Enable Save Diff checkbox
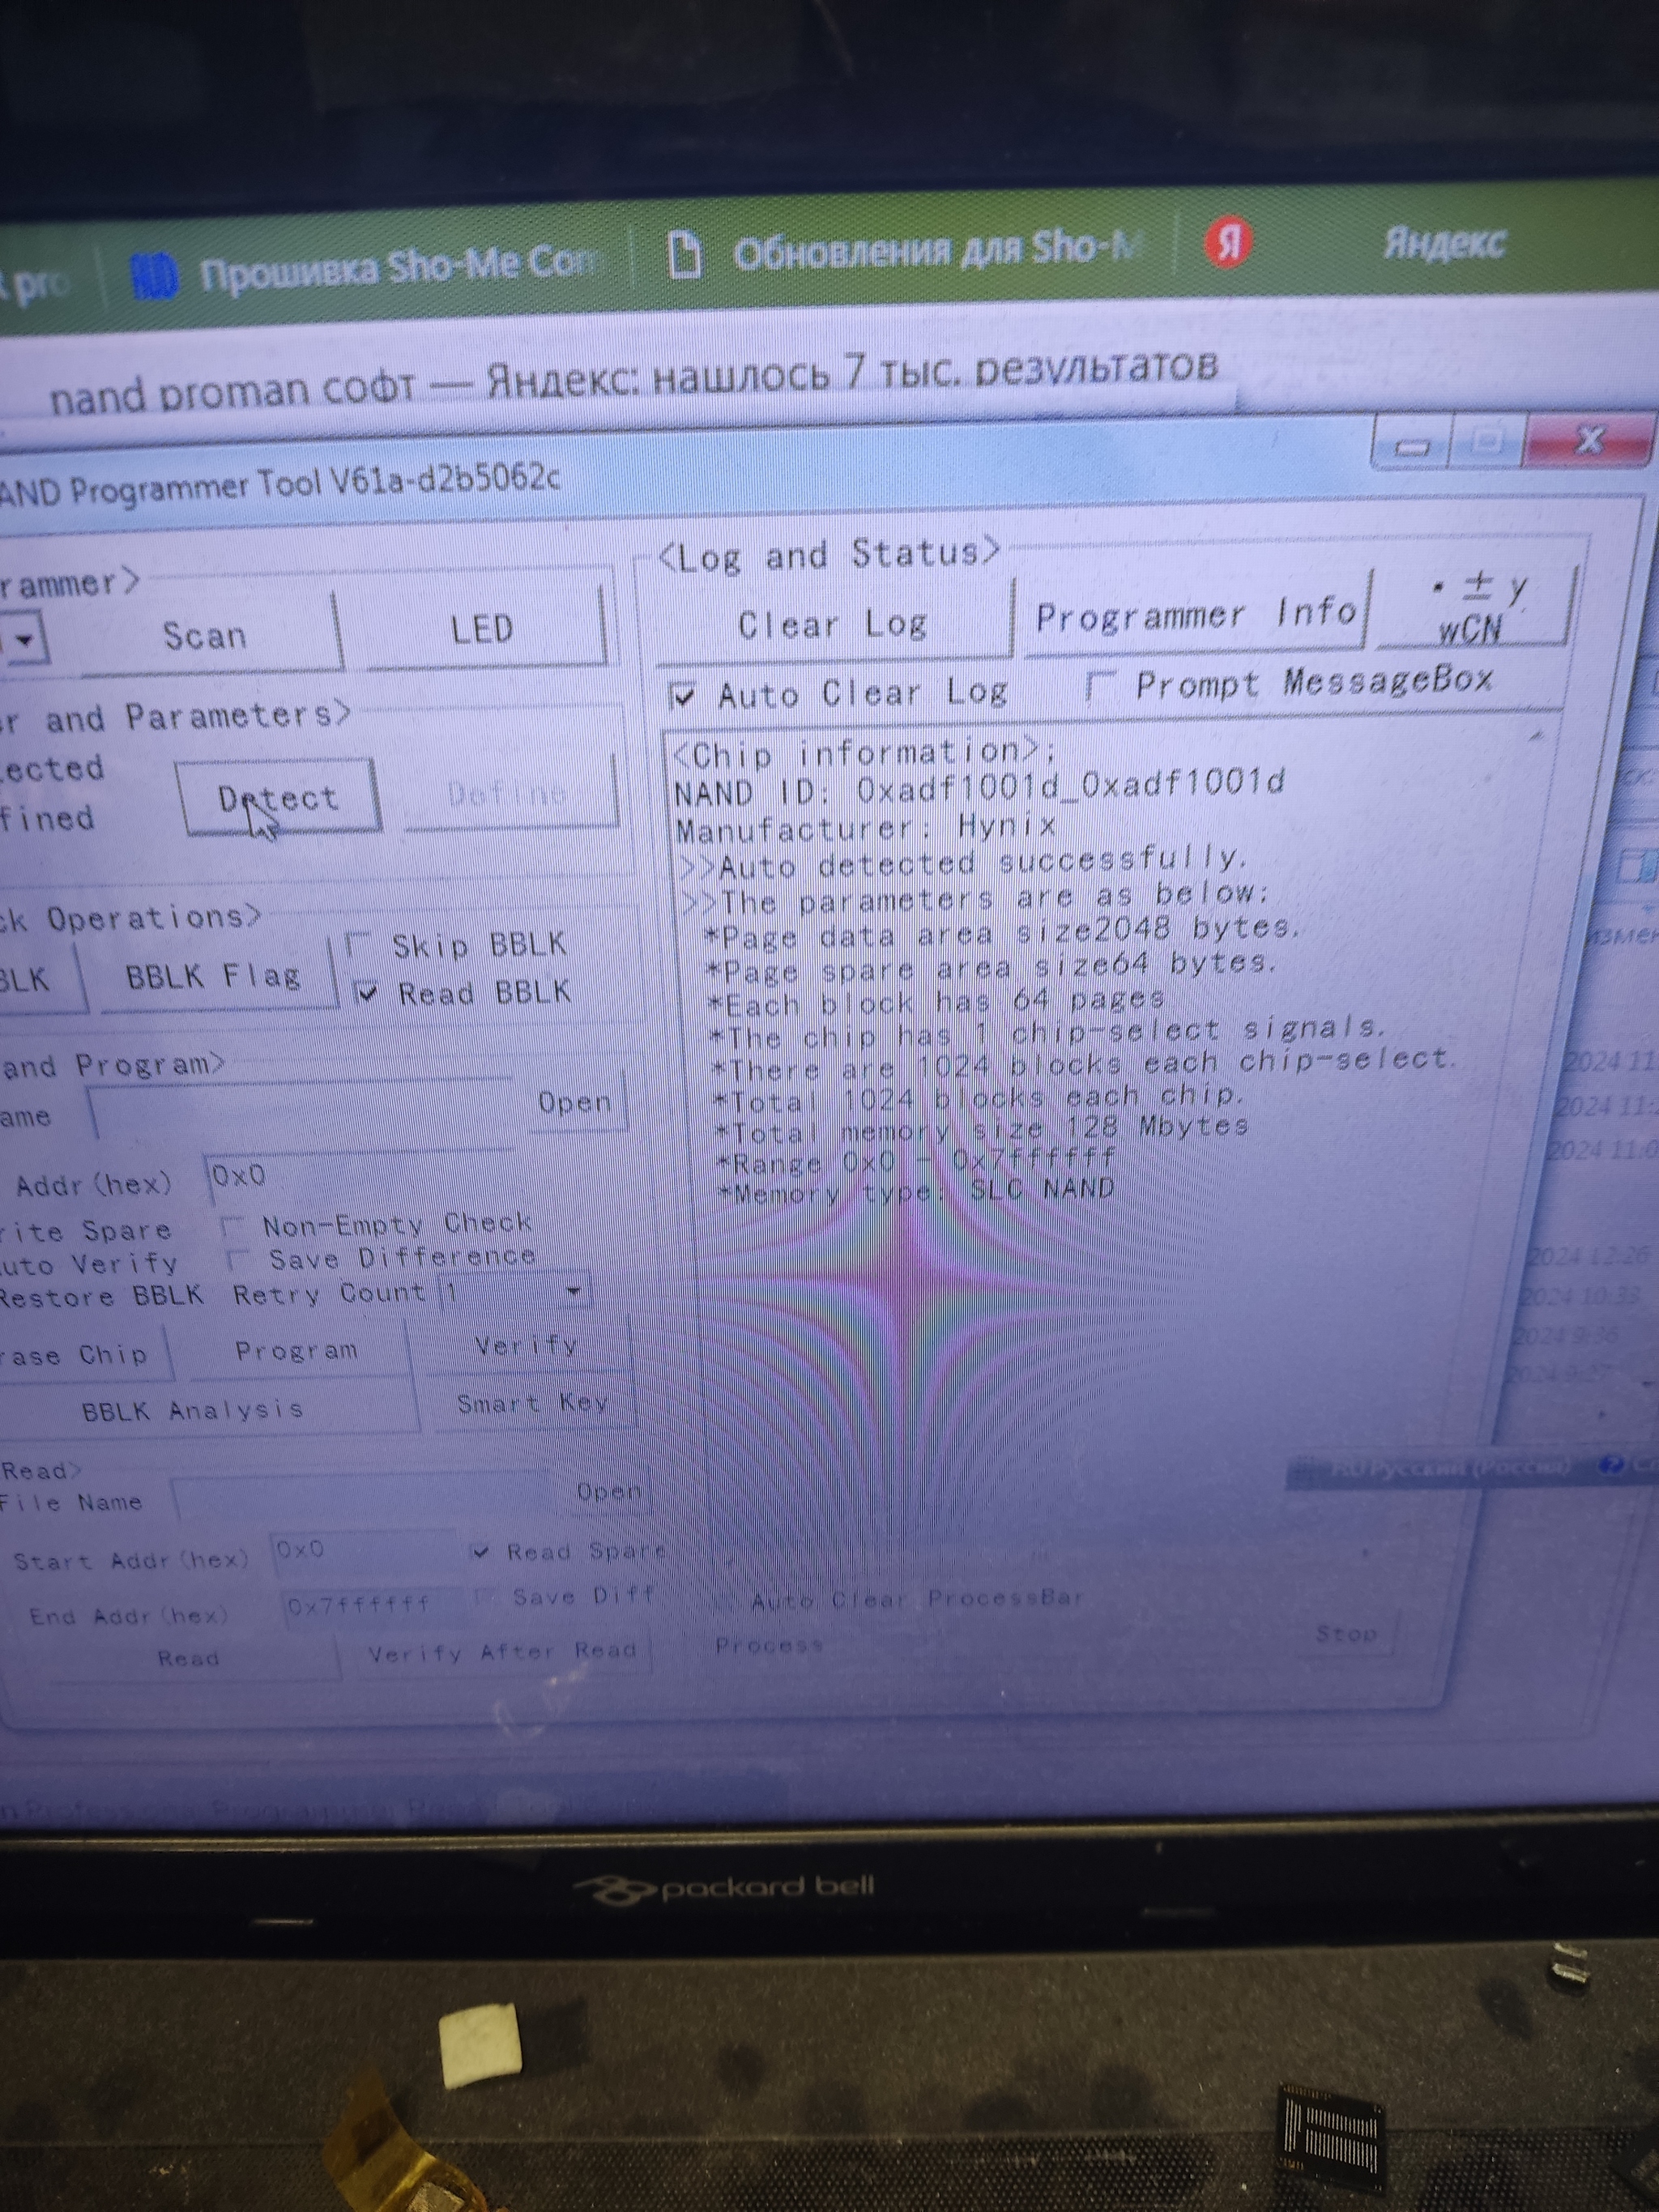Screen dimensions: 1659x2212 (485, 1596)
